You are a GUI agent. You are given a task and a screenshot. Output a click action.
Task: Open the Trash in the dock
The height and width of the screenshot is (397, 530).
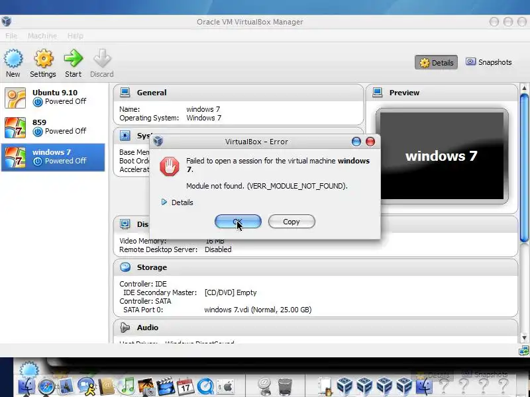point(285,386)
